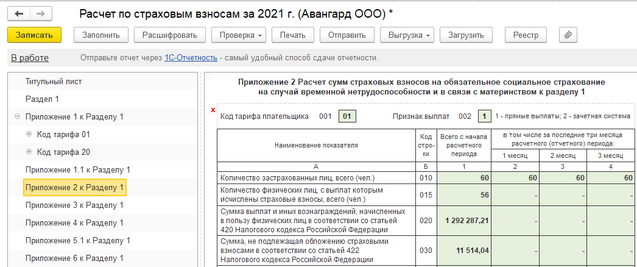Click the Расшифровать button
Image resolution: width=637 pixels, height=267 pixels.
pos(167,35)
